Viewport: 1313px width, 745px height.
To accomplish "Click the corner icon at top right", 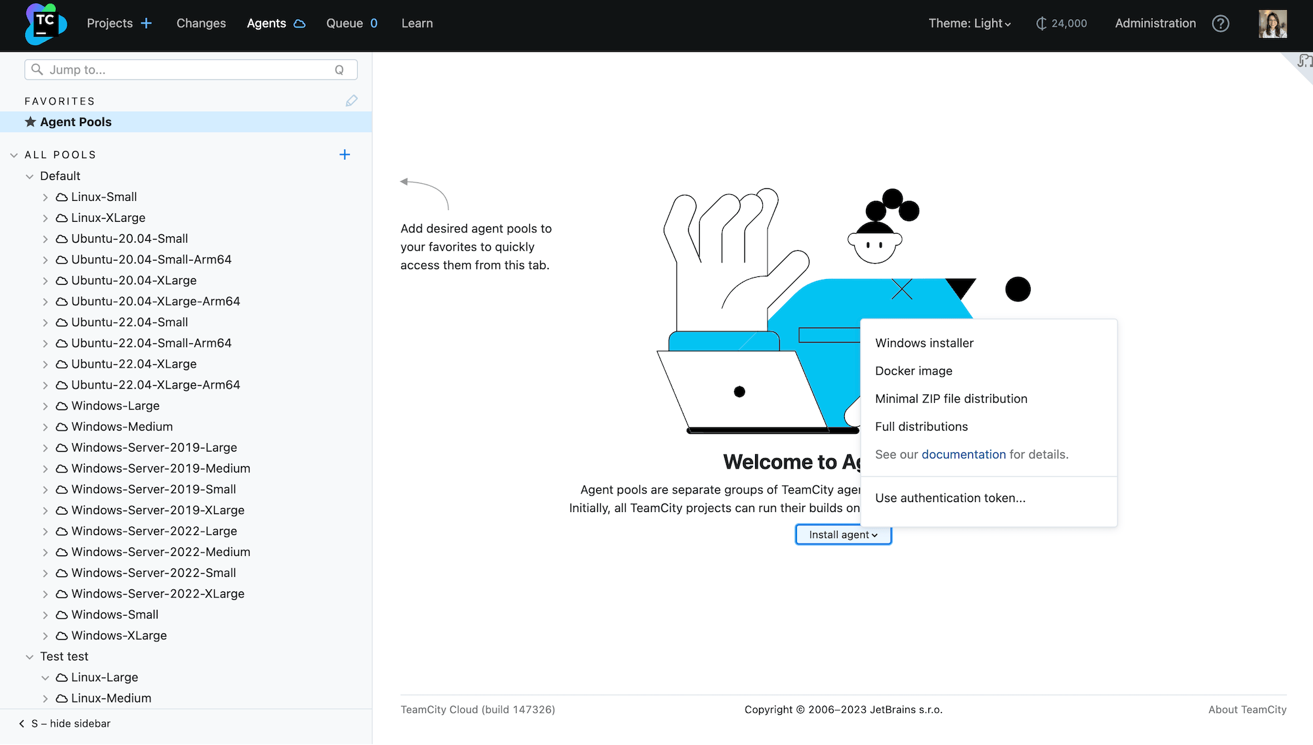I will pyautogui.click(x=1304, y=62).
